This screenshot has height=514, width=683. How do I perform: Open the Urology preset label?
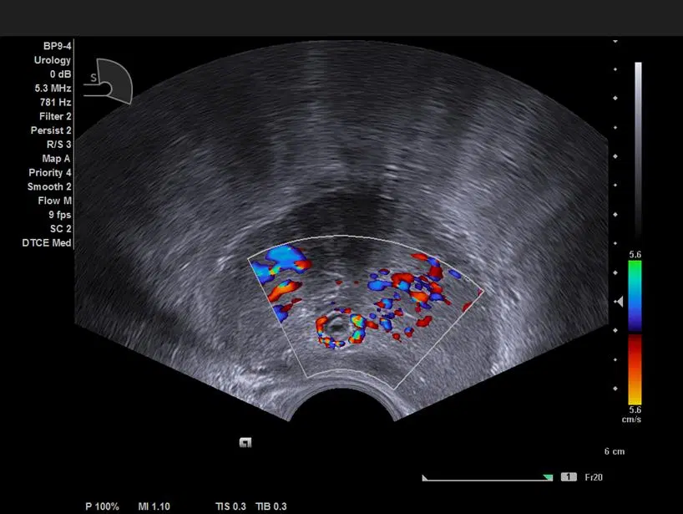(x=53, y=60)
